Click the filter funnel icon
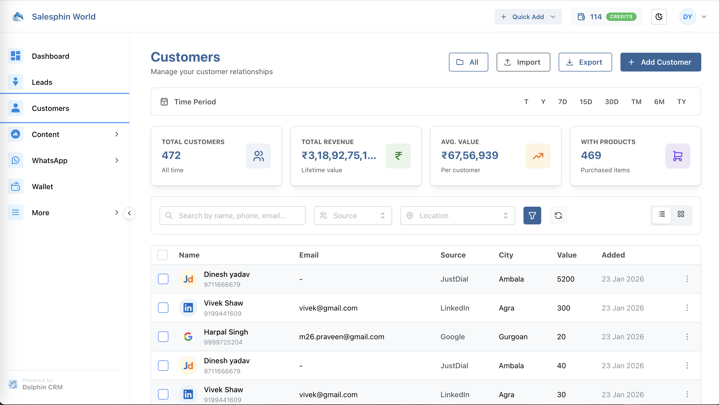Viewport: 719px width, 405px height. pos(532,215)
